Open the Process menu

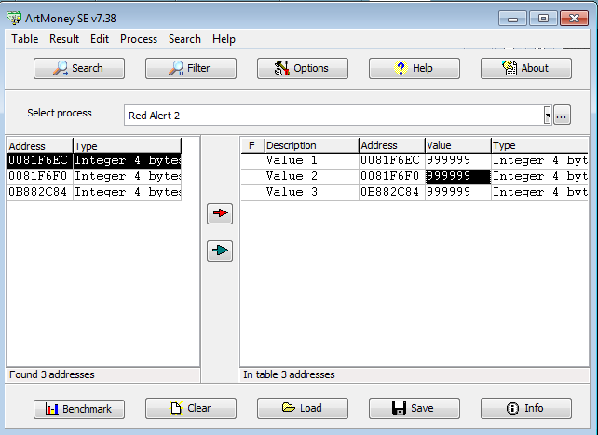point(139,39)
